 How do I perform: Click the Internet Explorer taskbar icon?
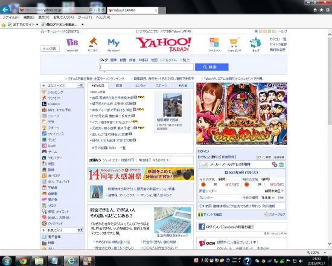point(71,261)
